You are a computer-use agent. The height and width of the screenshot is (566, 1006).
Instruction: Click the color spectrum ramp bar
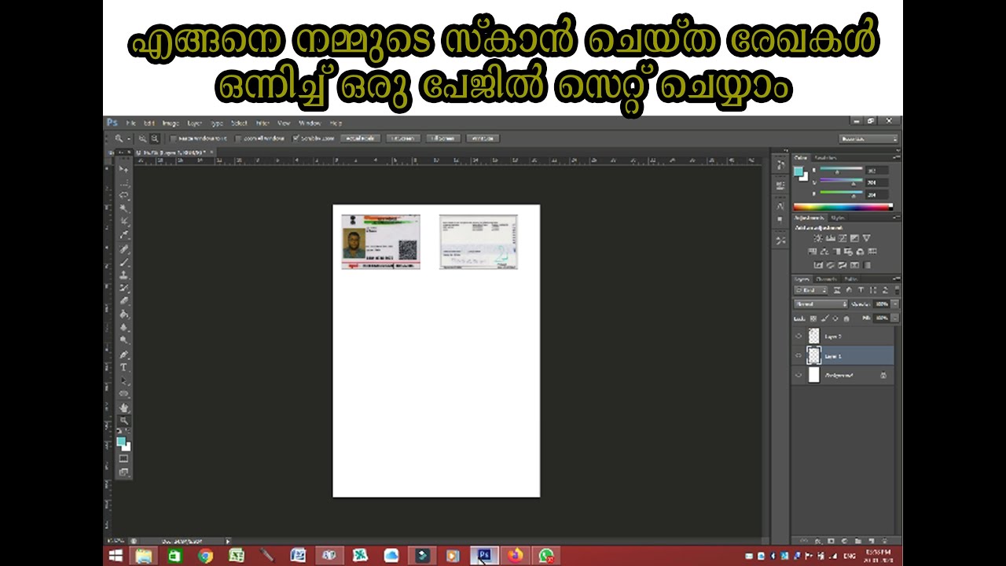click(843, 208)
